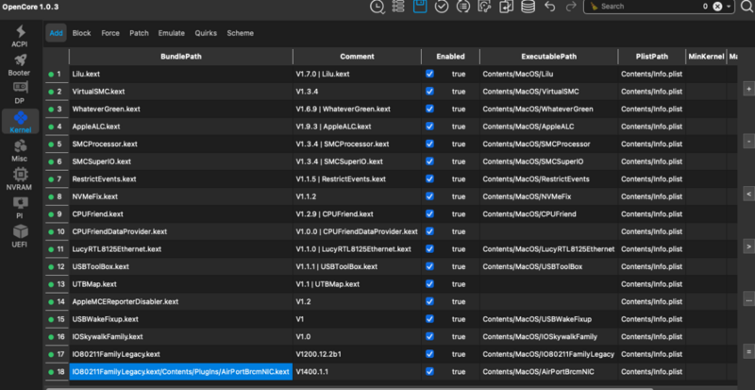The height and width of the screenshot is (390, 755).
Task: Click in the Search input field
Action: click(650, 7)
